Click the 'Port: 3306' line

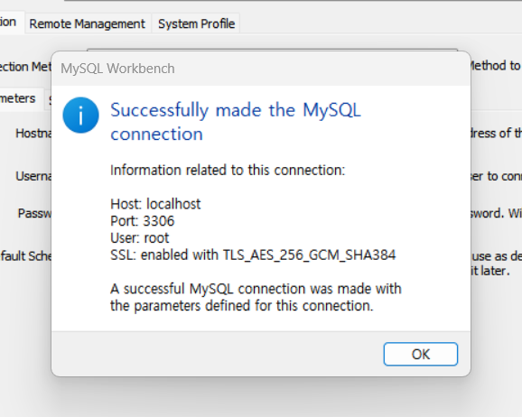(x=142, y=221)
